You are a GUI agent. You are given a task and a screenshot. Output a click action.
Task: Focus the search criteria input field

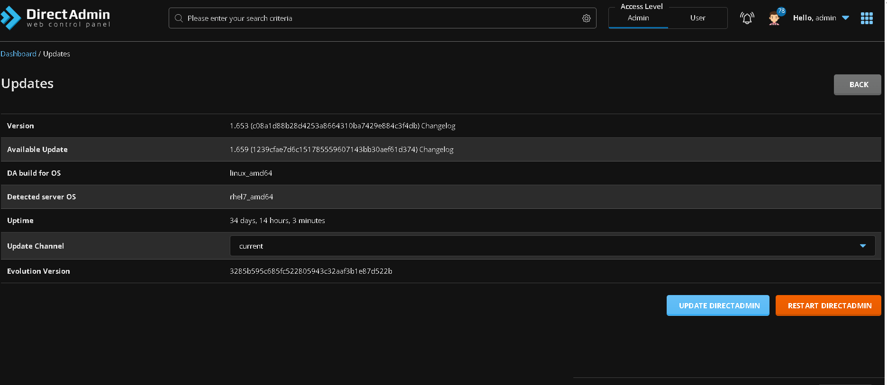[x=379, y=18]
